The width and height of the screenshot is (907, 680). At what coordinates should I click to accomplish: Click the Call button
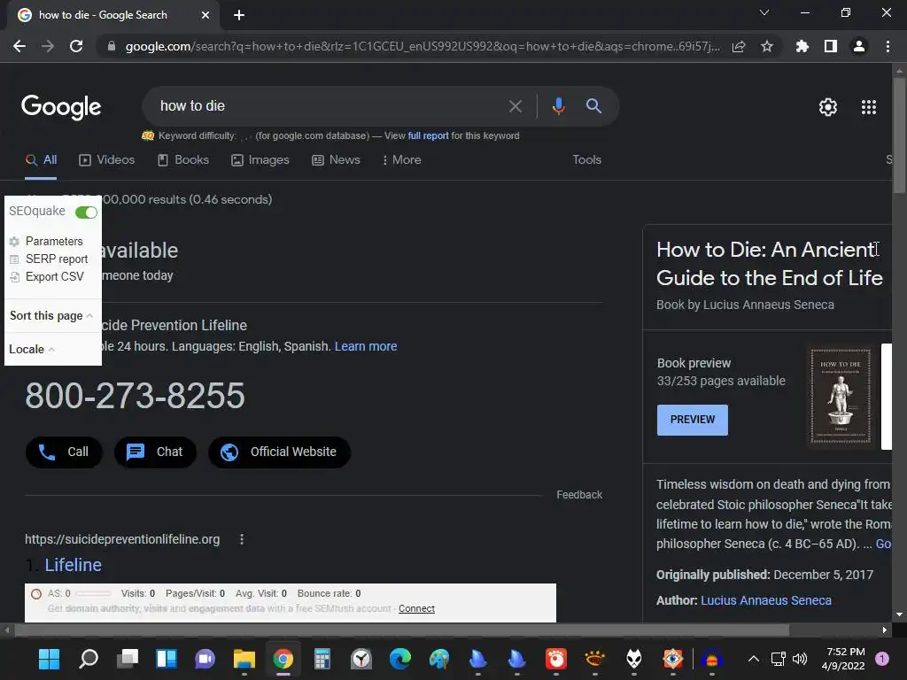pyautogui.click(x=64, y=452)
